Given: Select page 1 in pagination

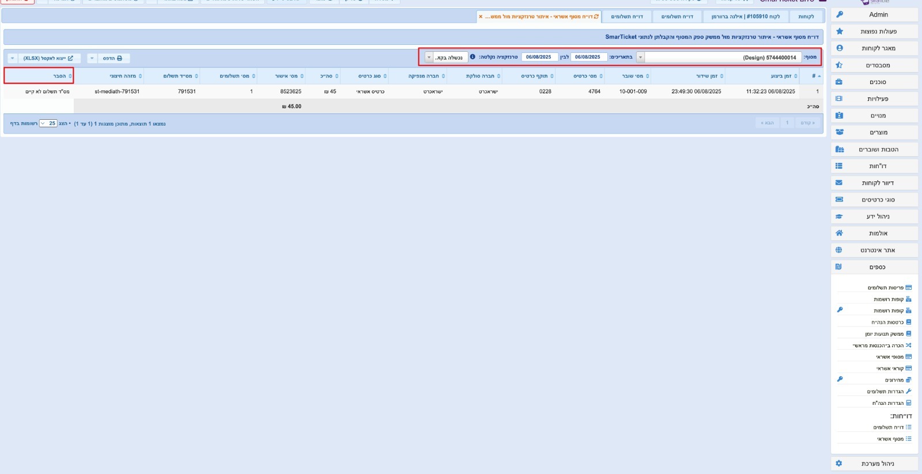Looking at the screenshot, I should pyautogui.click(x=787, y=123).
